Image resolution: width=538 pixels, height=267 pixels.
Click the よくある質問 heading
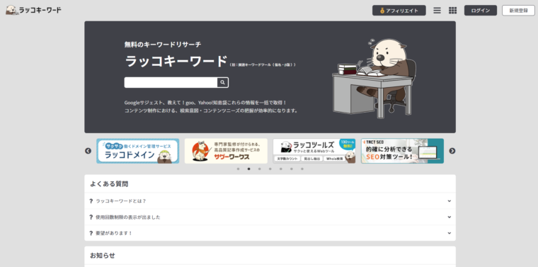click(109, 184)
